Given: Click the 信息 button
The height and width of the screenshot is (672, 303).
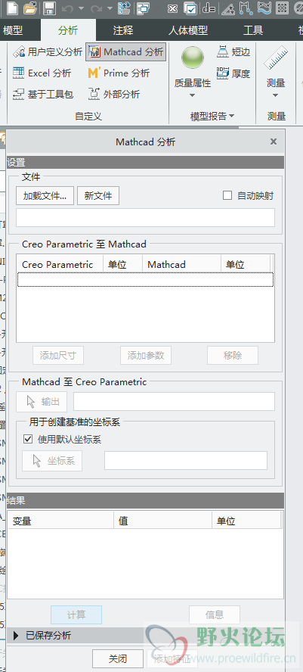Looking at the screenshot, I should (x=215, y=614).
